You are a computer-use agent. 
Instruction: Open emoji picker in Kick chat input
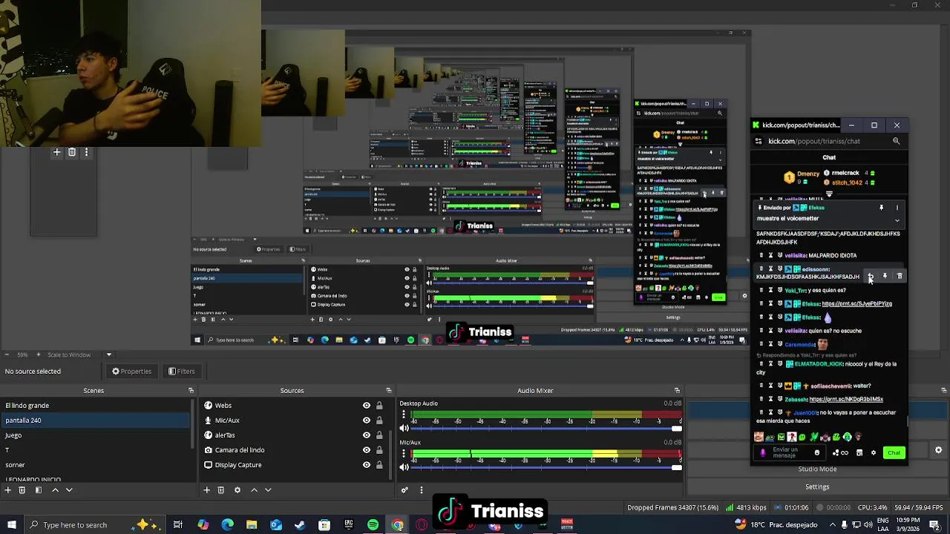817,452
